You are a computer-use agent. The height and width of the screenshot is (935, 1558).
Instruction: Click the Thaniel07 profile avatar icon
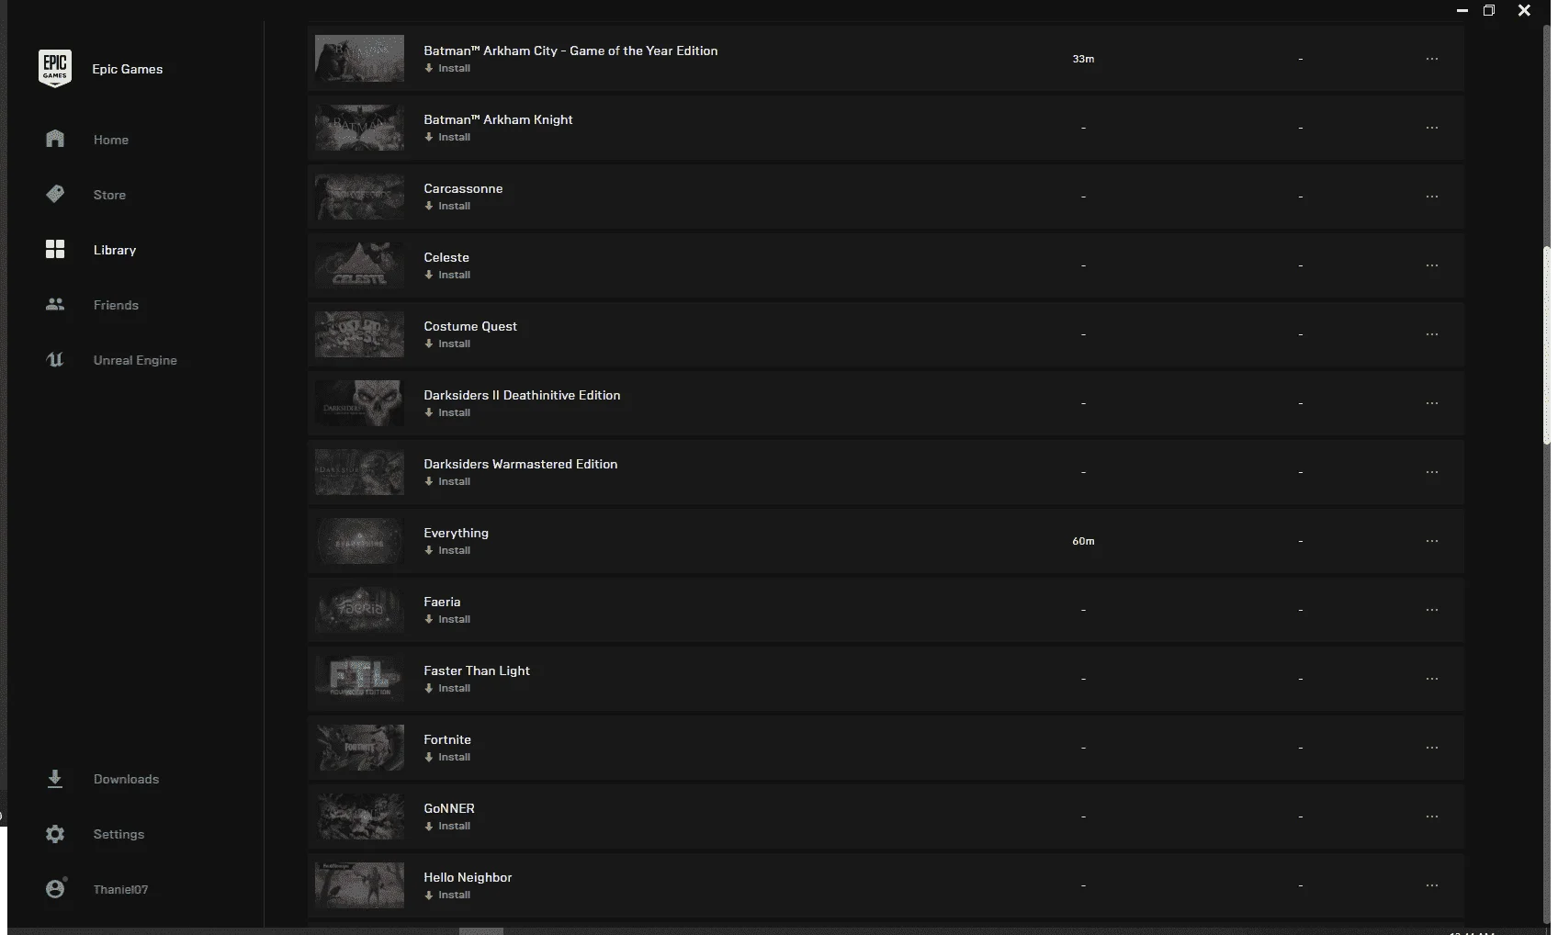coord(55,888)
